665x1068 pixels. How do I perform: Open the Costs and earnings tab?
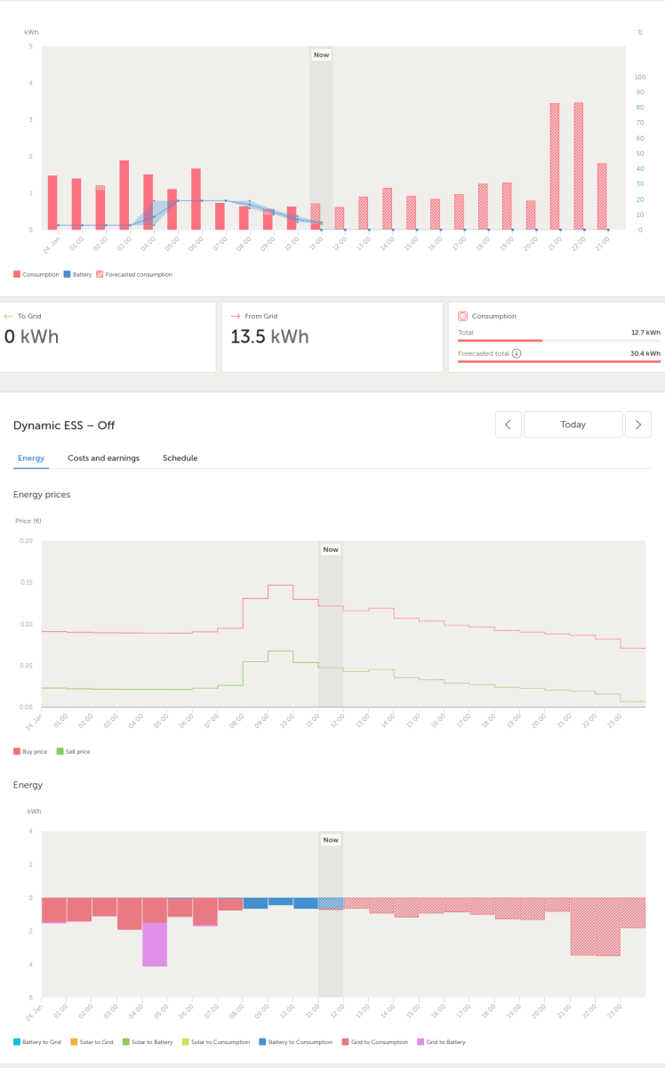pyautogui.click(x=104, y=458)
